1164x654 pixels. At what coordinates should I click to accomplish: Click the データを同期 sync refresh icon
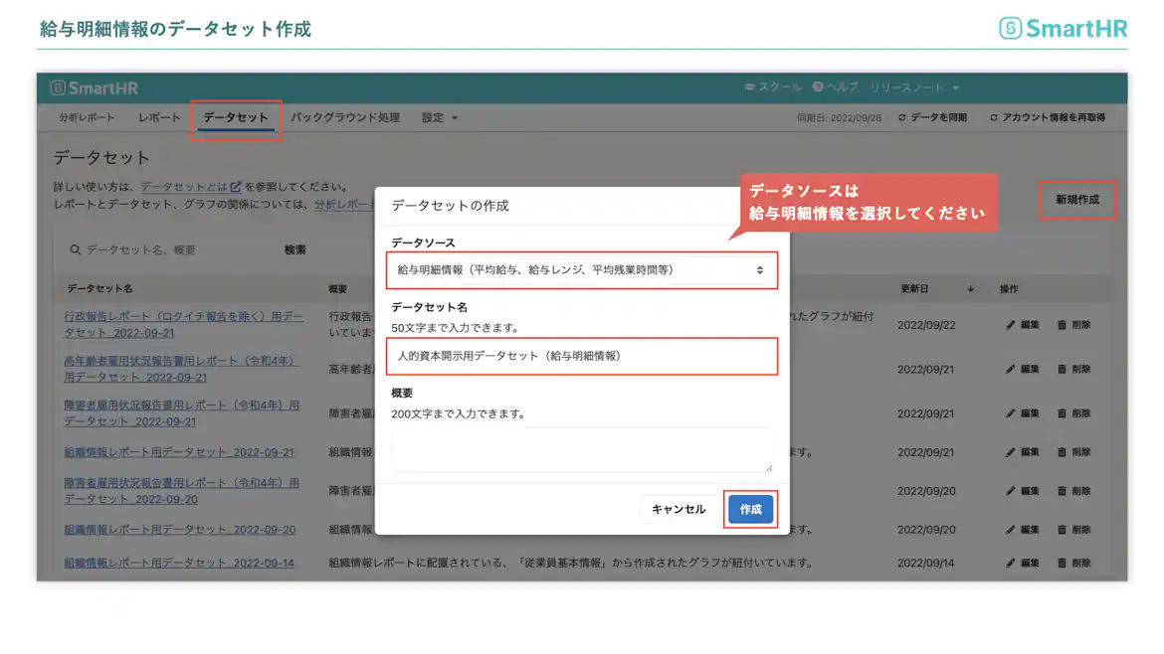point(901,116)
